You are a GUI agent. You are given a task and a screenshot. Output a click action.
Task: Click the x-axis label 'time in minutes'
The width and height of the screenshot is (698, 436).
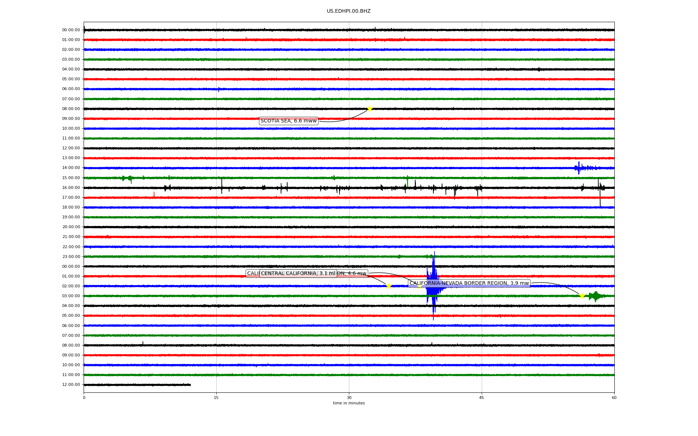(349, 403)
